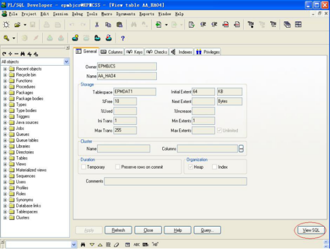
Task: Toggle the Index organization checkbox
Action: 214,167
